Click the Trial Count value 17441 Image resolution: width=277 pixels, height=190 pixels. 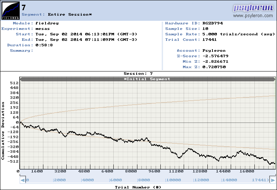point(210,39)
